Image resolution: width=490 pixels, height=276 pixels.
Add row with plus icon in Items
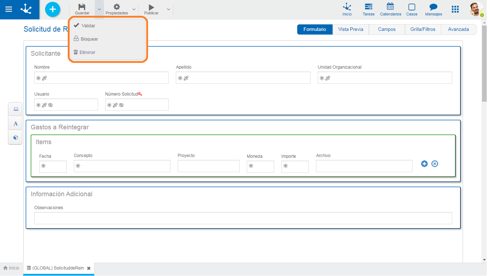click(424, 164)
